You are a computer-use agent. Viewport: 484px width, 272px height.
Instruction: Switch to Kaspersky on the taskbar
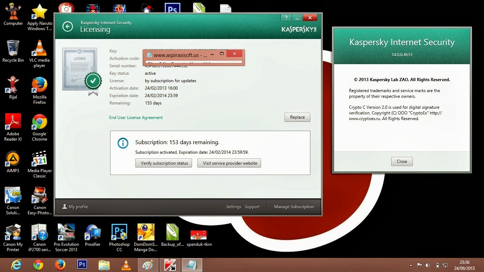pyautogui.click(x=170, y=265)
